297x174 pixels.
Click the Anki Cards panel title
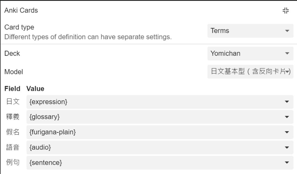click(x=21, y=11)
